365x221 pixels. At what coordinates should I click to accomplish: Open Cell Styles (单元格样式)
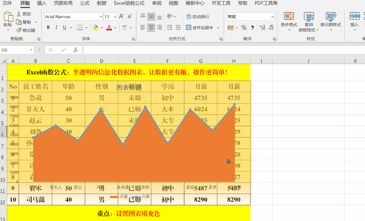(331, 22)
